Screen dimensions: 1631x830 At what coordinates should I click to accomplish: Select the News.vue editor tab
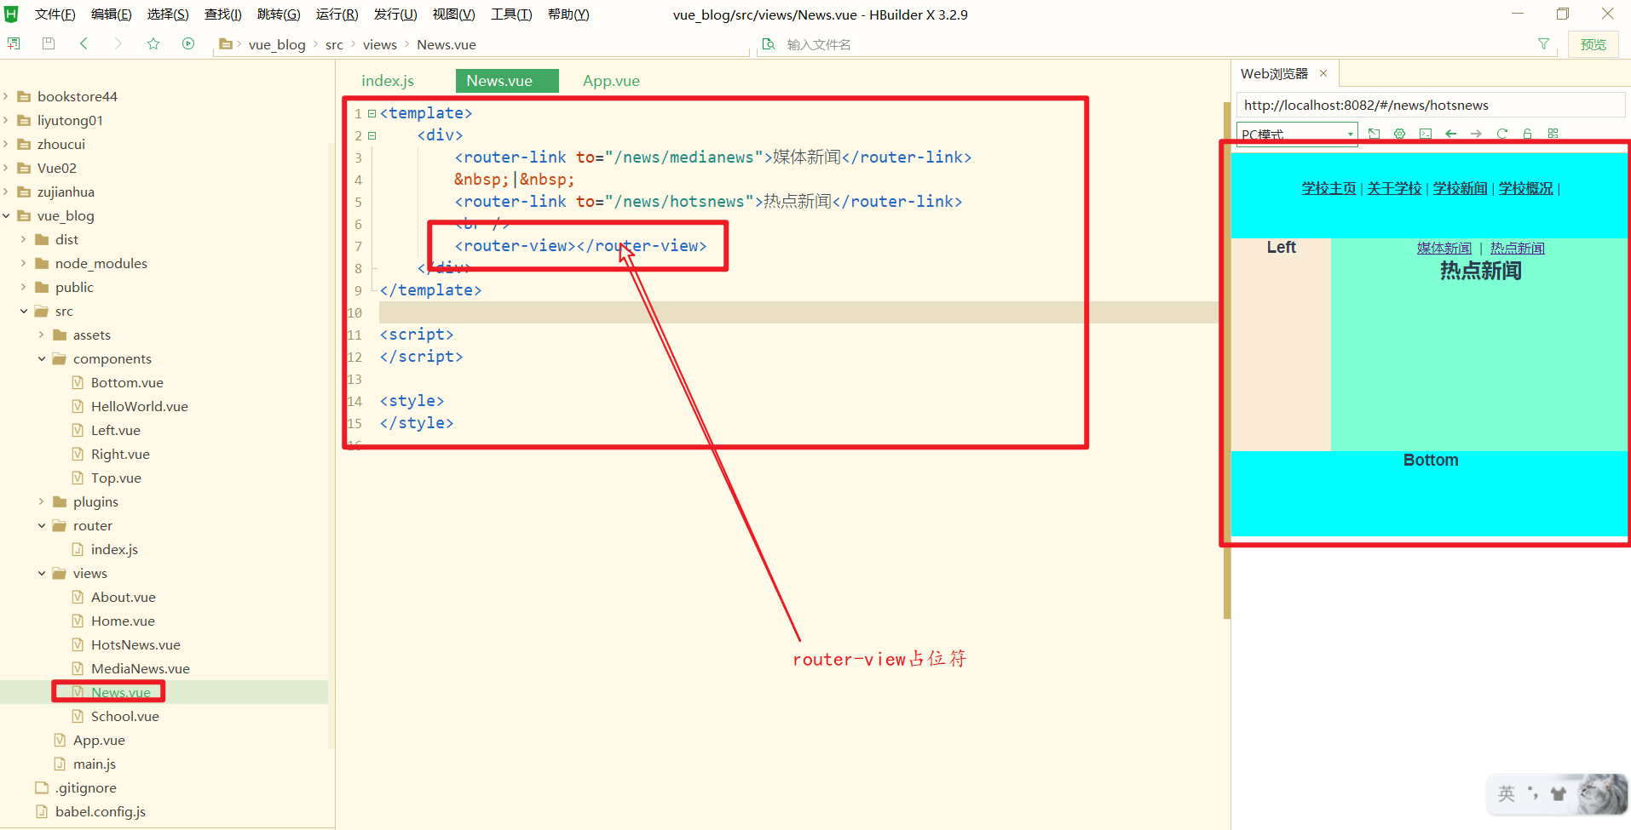pos(507,81)
